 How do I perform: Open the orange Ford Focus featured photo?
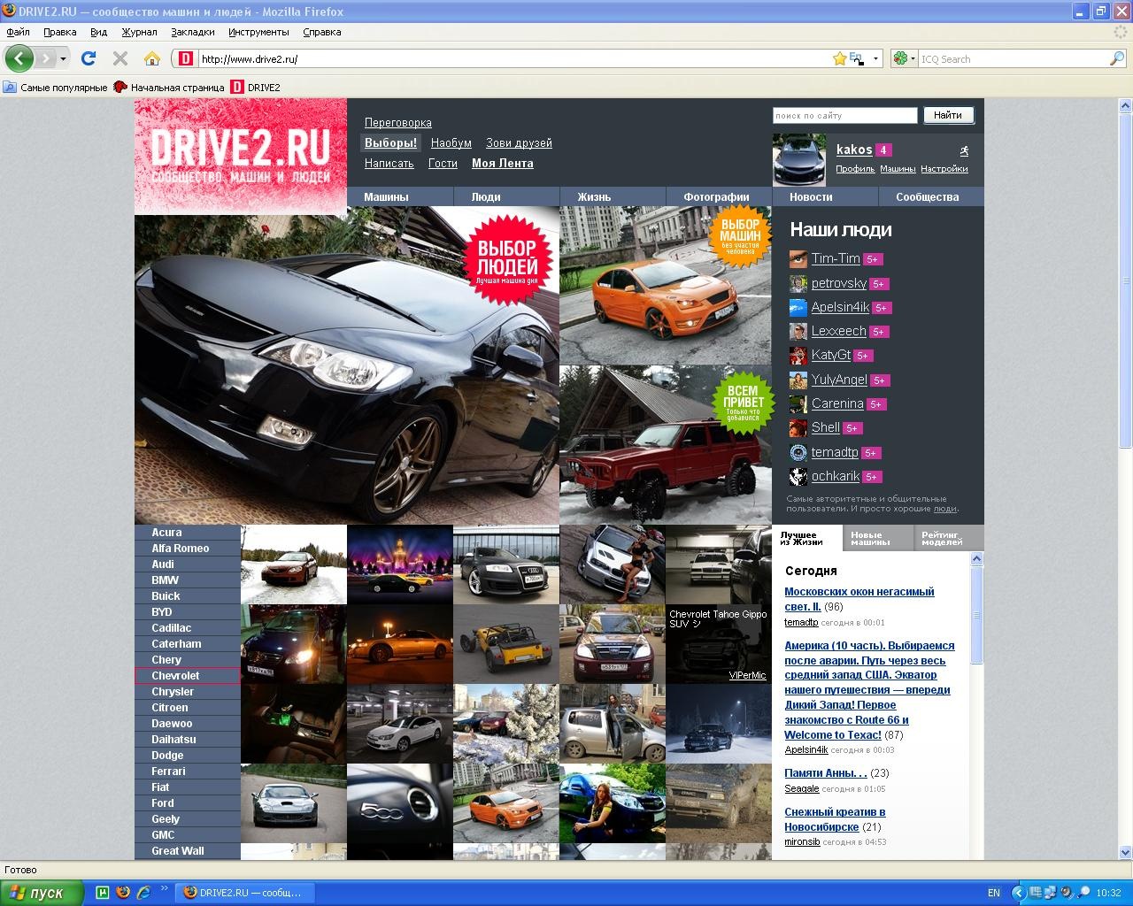tap(666, 286)
